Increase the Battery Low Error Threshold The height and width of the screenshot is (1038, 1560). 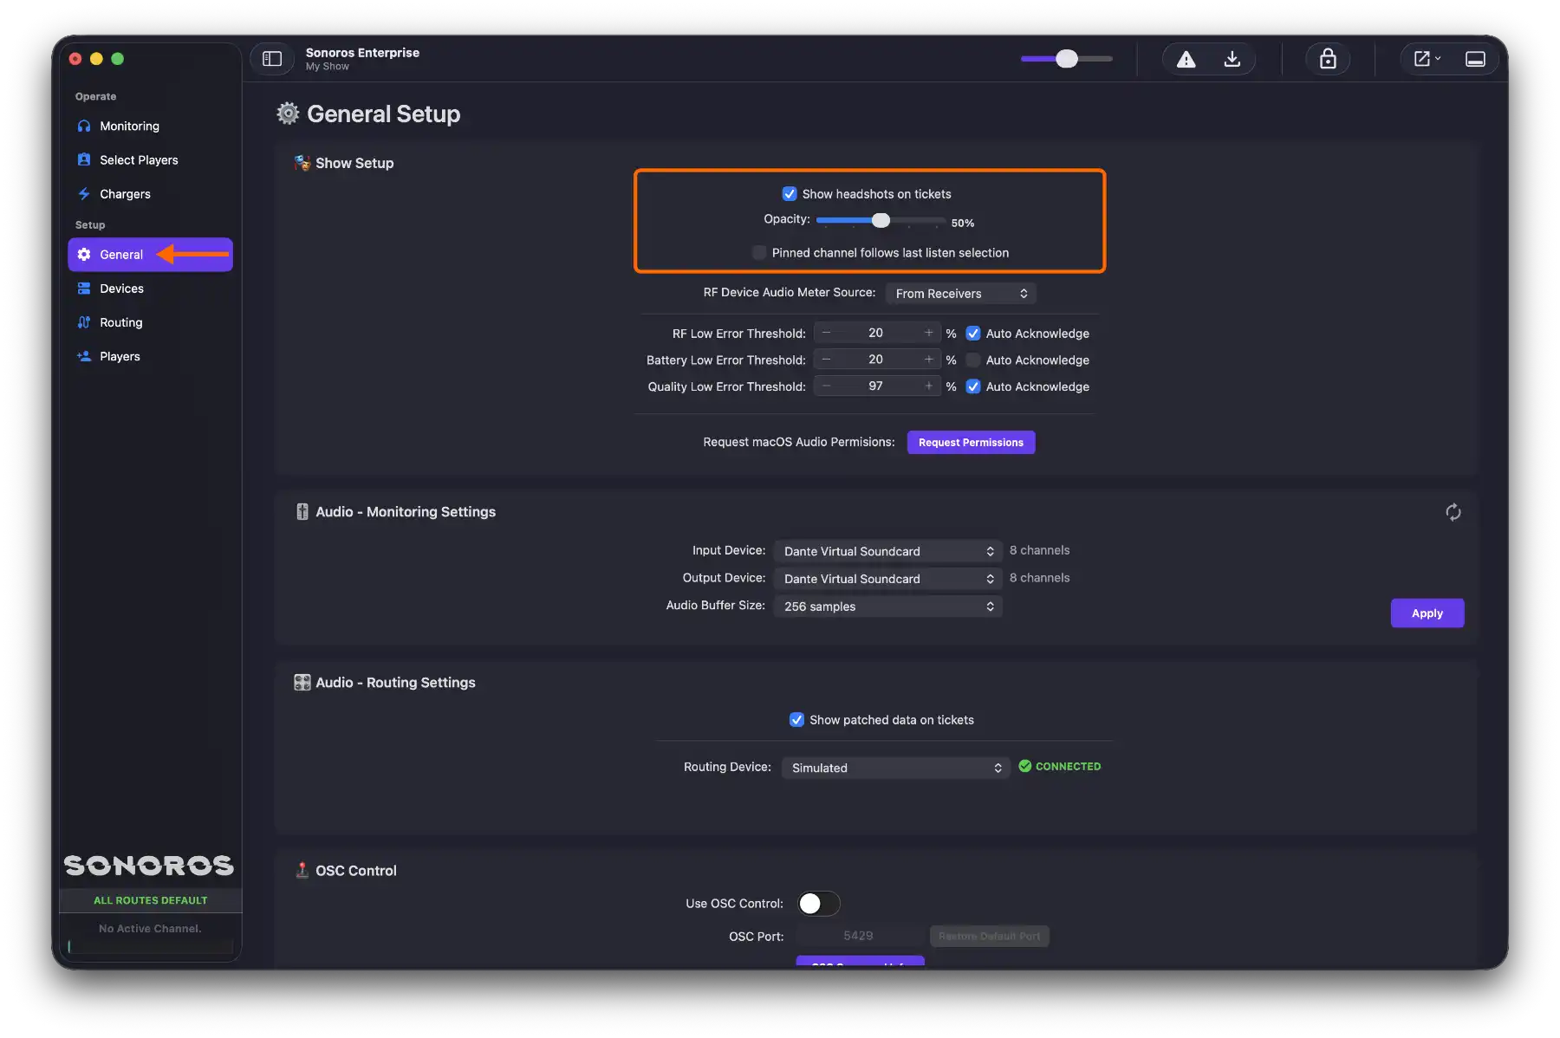coord(928,360)
